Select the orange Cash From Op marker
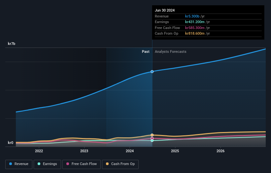 click(152, 135)
